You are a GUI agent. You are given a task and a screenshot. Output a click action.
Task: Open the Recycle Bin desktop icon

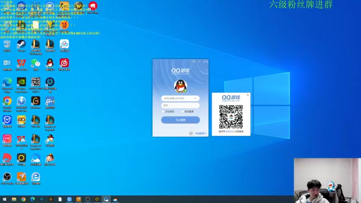click(x=7, y=46)
